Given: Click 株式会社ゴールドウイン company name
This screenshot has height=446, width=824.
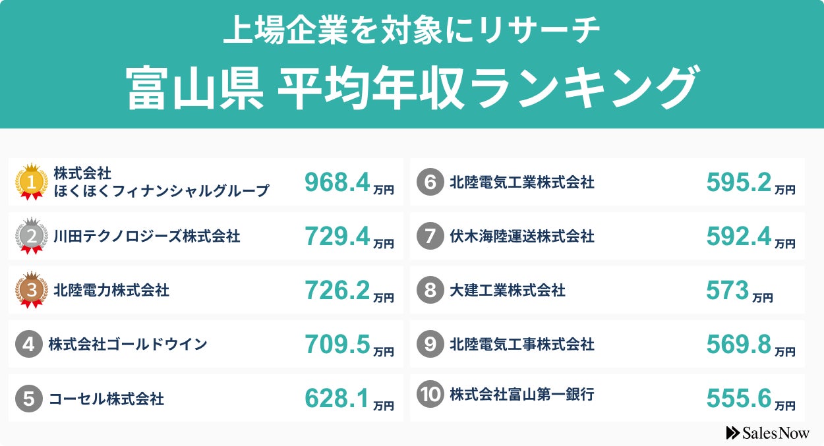Looking at the screenshot, I should tap(128, 344).
